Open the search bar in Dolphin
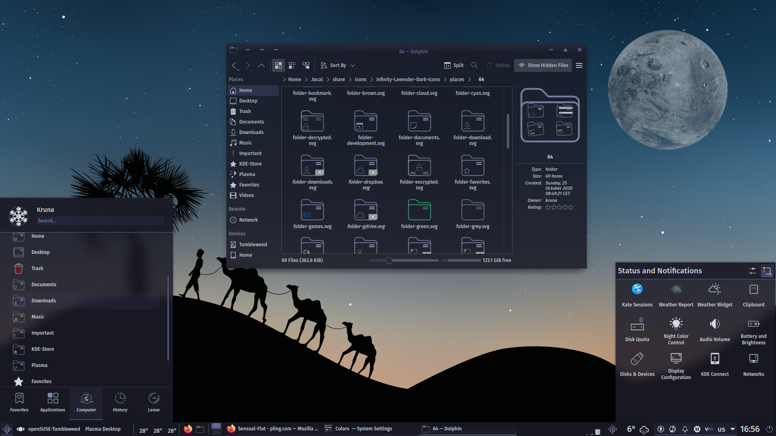The image size is (776, 436). 474,65
